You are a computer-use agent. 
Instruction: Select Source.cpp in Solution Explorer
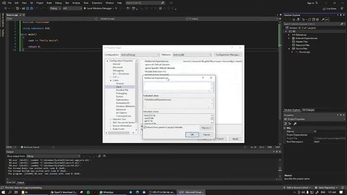click(305, 52)
